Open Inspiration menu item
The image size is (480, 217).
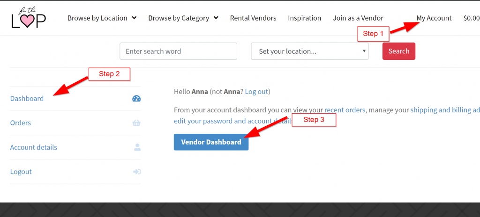(x=305, y=18)
